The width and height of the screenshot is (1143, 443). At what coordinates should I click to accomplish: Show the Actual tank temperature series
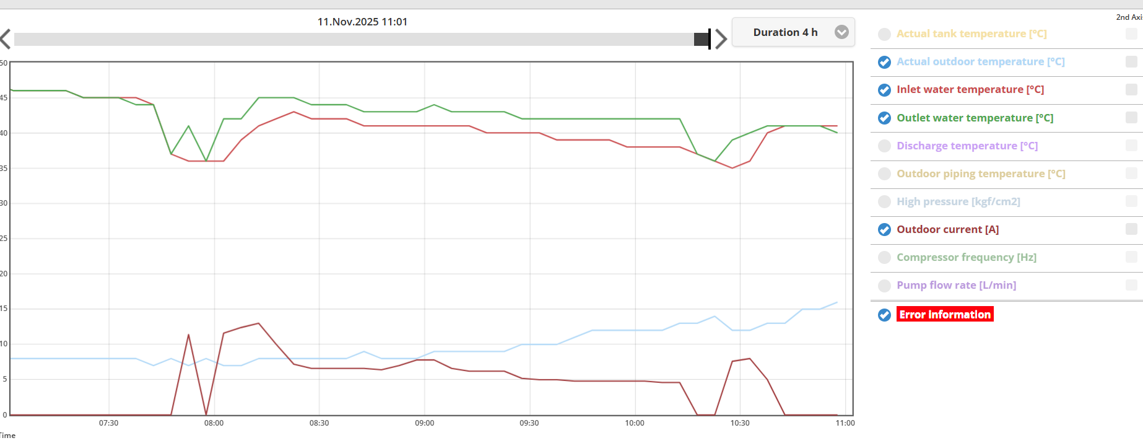coord(884,34)
